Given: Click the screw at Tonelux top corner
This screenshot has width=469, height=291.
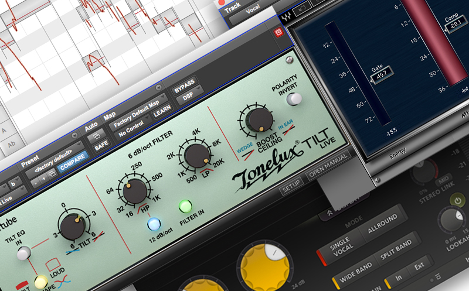Looking at the screenshot, I should (290, 60).
